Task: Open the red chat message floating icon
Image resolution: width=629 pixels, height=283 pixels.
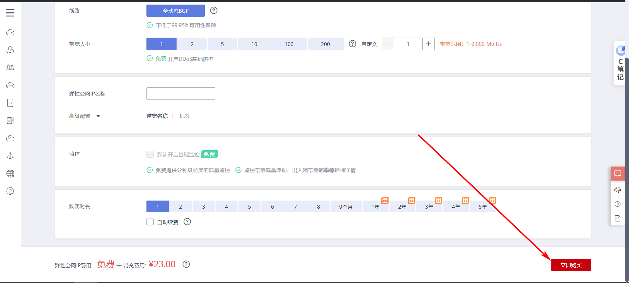Action: (618, 173)
